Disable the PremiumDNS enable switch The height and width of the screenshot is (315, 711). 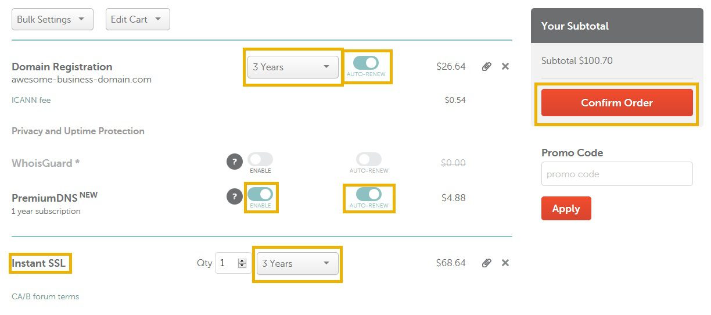(x=260, y=194)
